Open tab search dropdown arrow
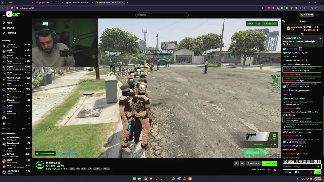Viewport: 324px width, 182px height. pyautogui.click(x=3, y=3)
